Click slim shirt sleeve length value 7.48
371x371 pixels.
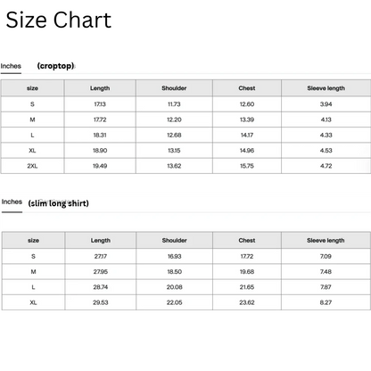point(326,272)
